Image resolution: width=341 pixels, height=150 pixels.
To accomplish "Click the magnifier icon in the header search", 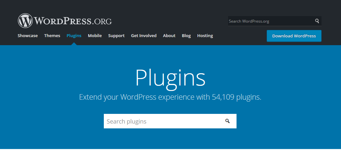I will coord(317,21).
